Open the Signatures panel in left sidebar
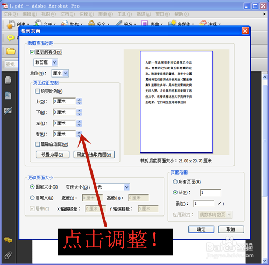This screenshot has height=265, width=269. click(8, 110)
